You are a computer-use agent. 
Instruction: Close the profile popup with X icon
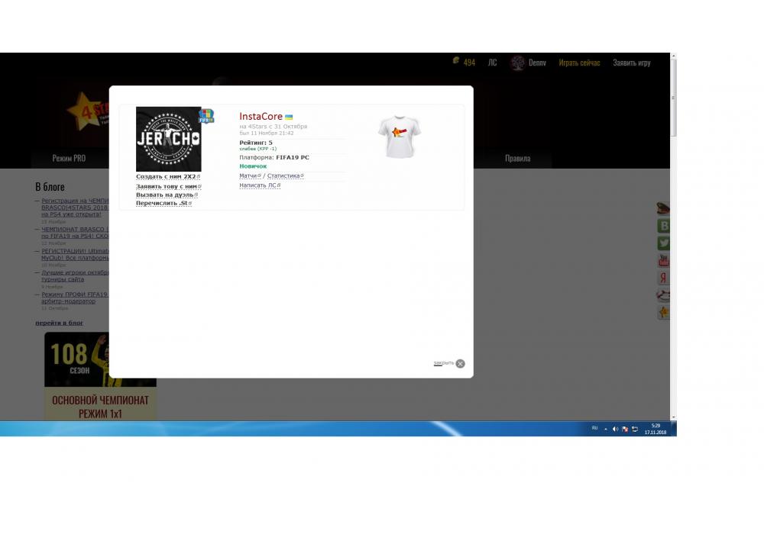point(460,364)
